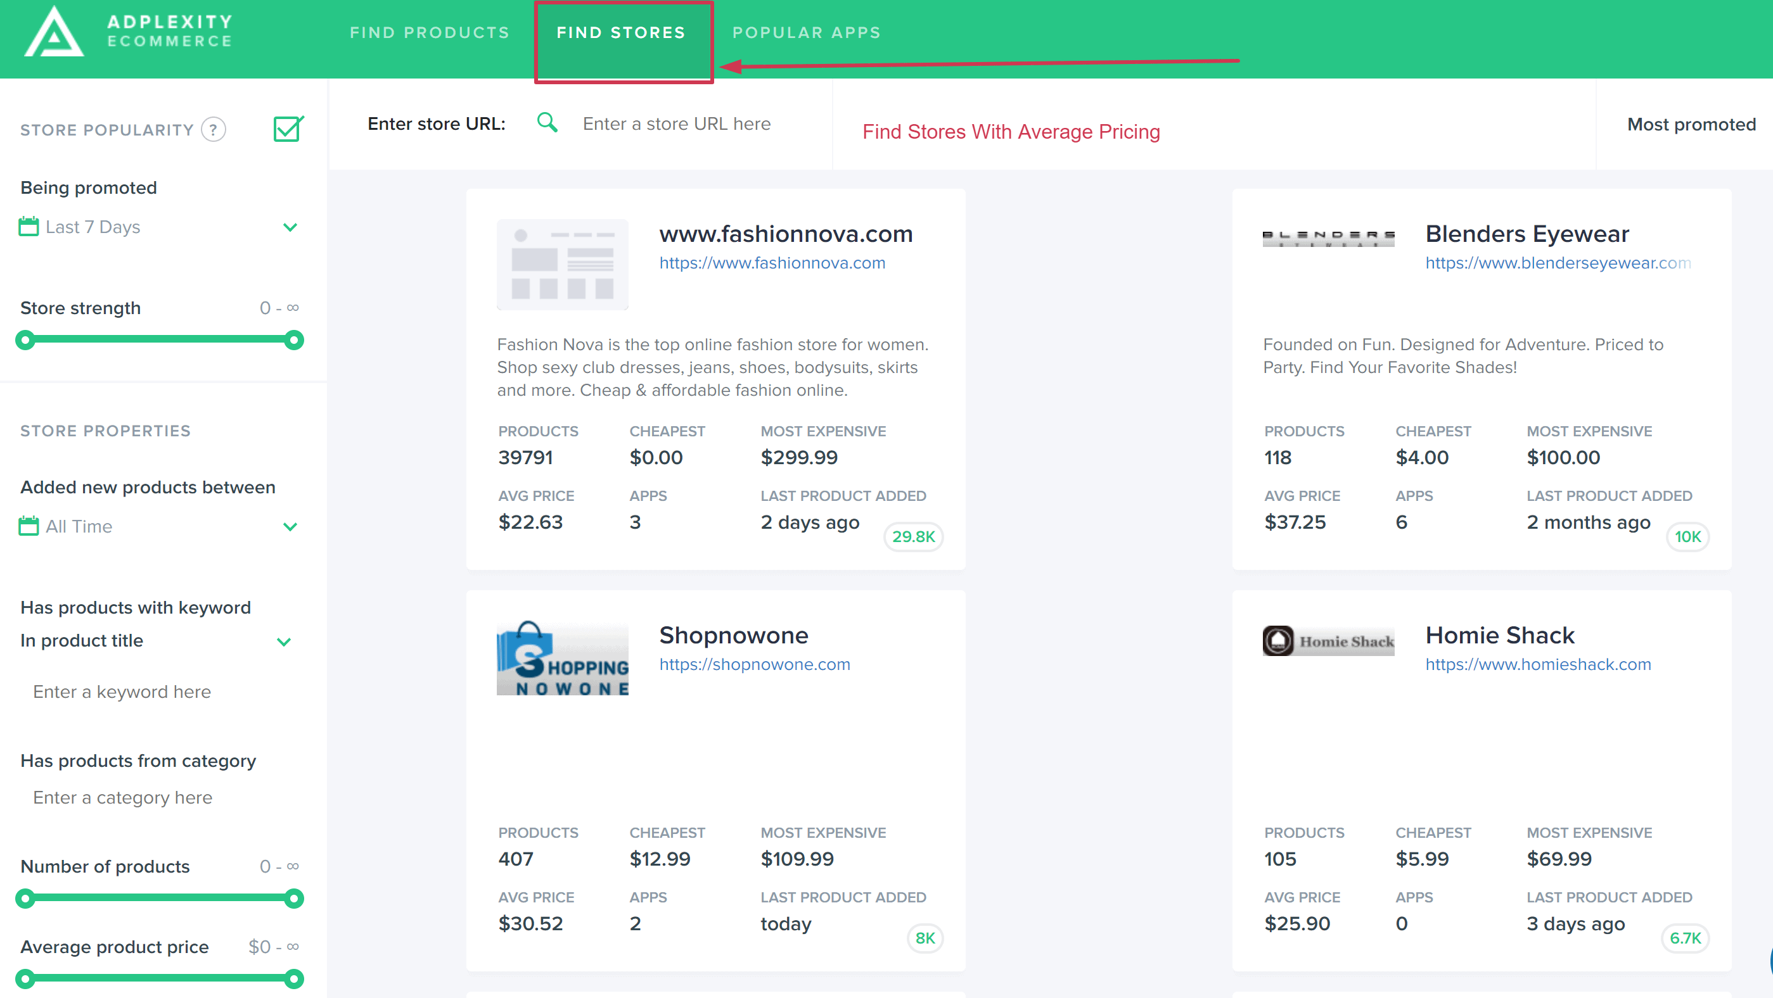
Task: Open the In product title dropdown
Action: coord(284,641)
